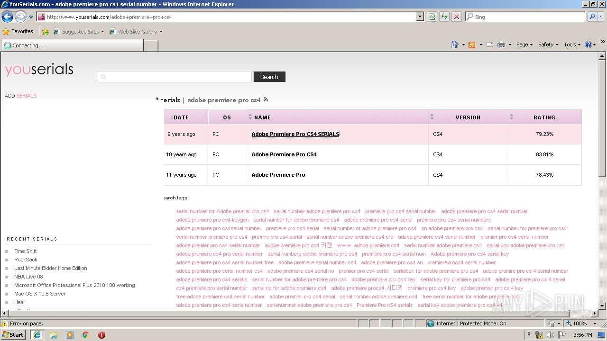Focus the Bing search box

[525, 17]
